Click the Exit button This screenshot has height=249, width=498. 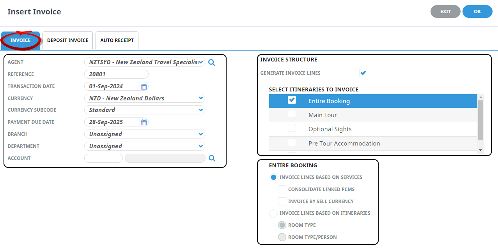point(445,12)
